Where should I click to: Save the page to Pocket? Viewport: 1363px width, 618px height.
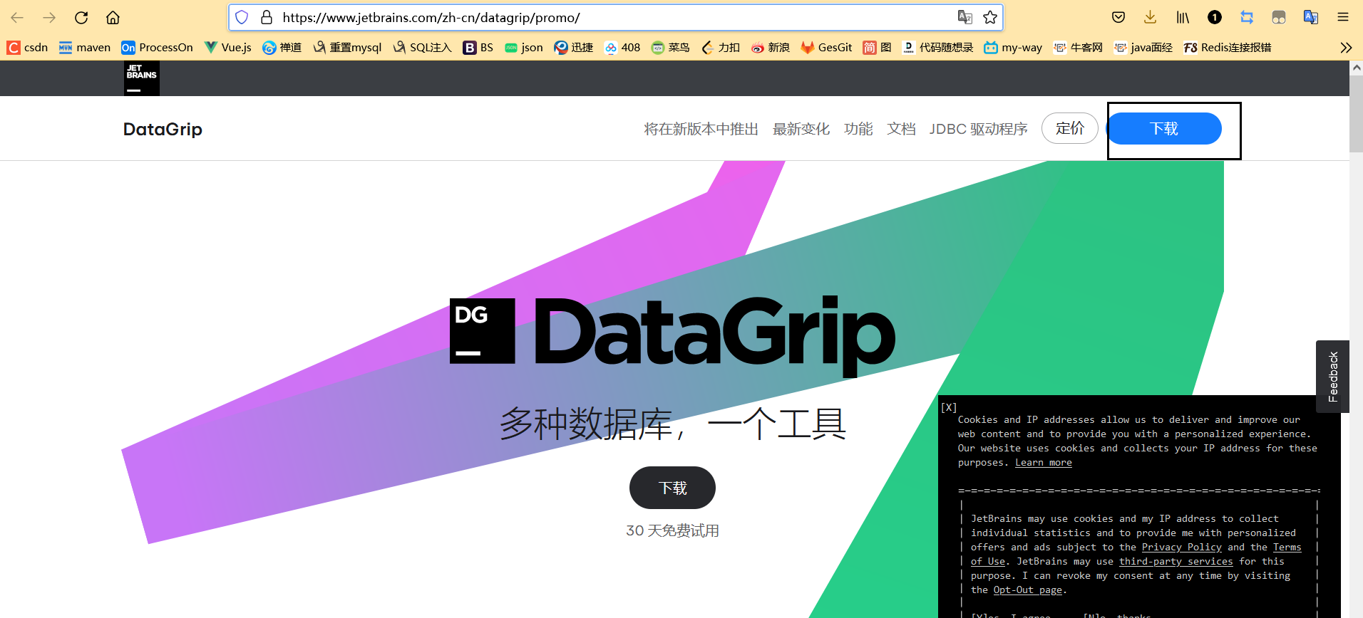[x=1118, y=17]
